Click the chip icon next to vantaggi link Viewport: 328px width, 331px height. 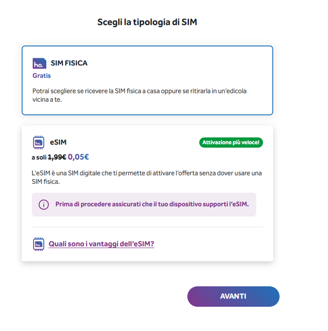(x=39, y=244)
